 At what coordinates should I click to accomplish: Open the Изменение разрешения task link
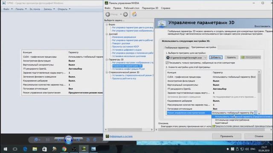124,37
